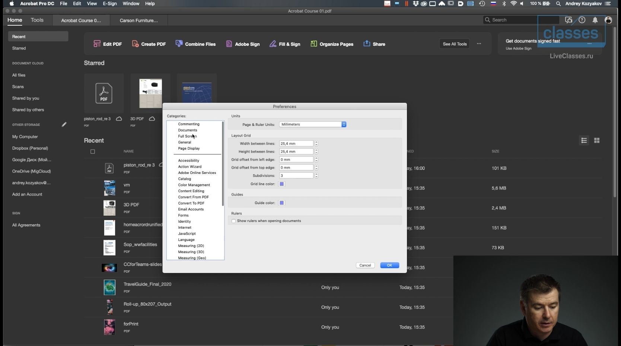Screen dimensions: 621x346
Task: Open the user profile avatar
Action: (x=608, y=20)
